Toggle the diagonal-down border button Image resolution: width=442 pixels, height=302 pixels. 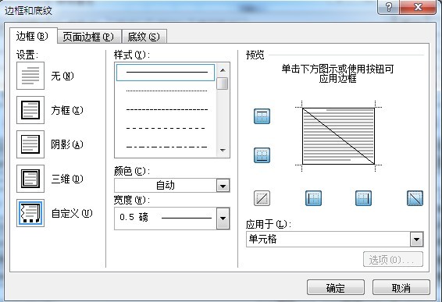click(415, 198)
